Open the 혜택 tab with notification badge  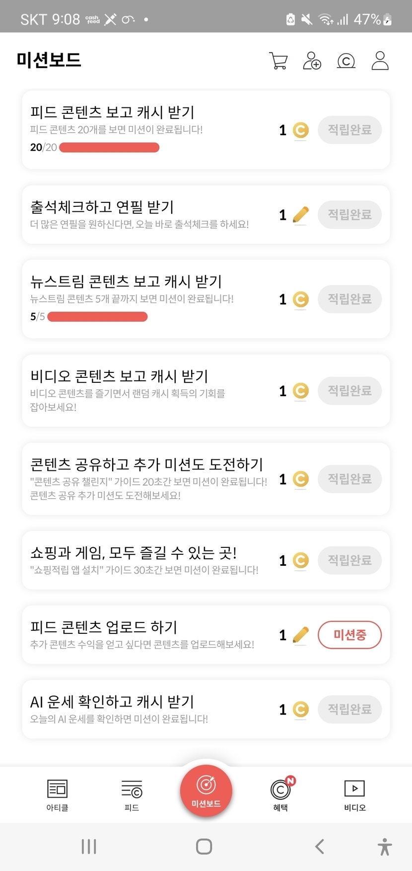pos(280,794)
